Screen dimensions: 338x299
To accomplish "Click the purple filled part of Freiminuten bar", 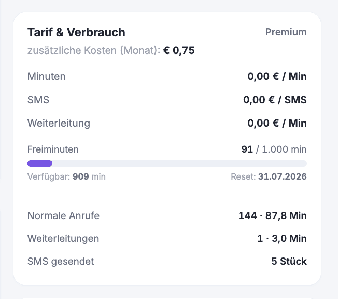I will [x=40, y=164].
